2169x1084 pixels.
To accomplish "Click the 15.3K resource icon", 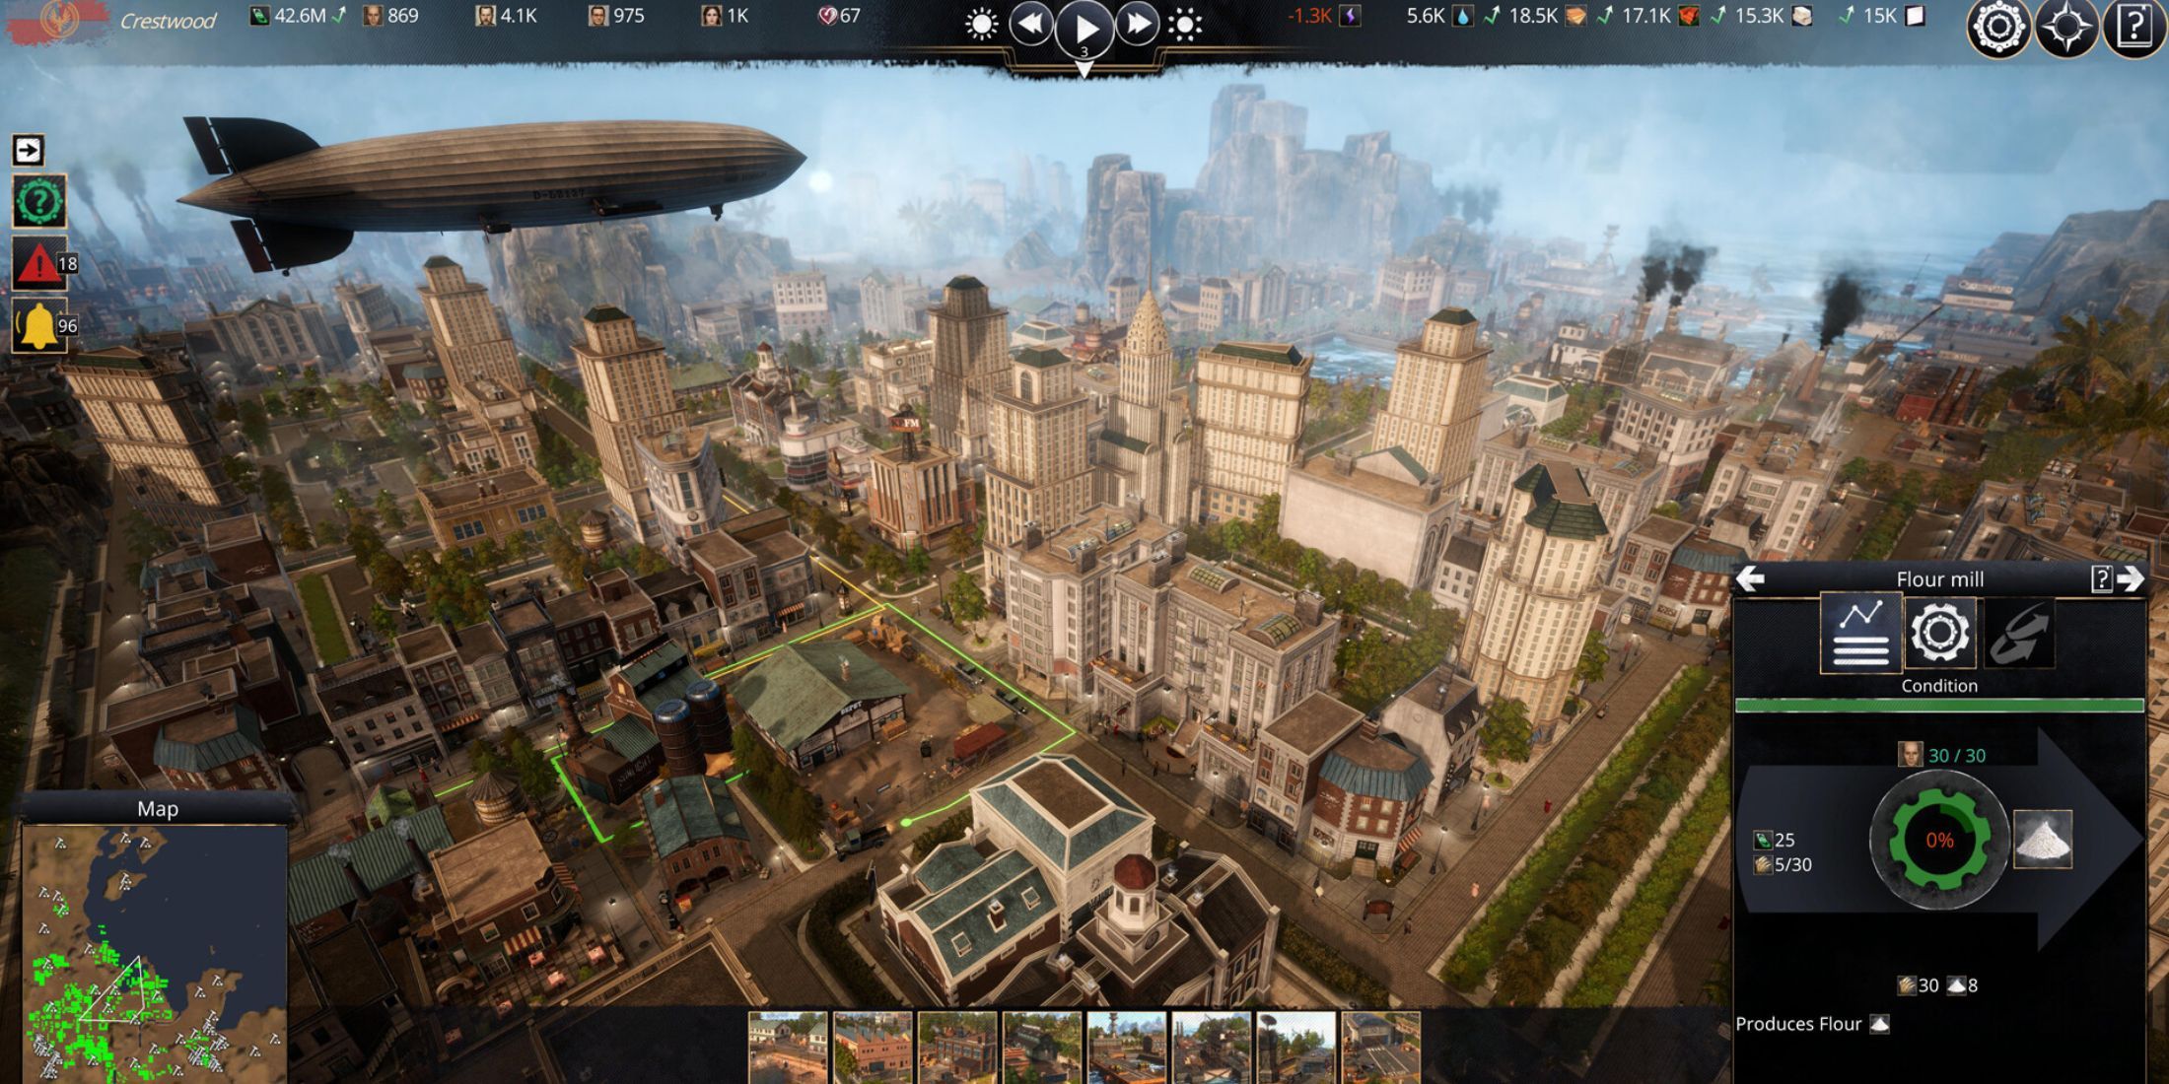I will (1801, 16).
